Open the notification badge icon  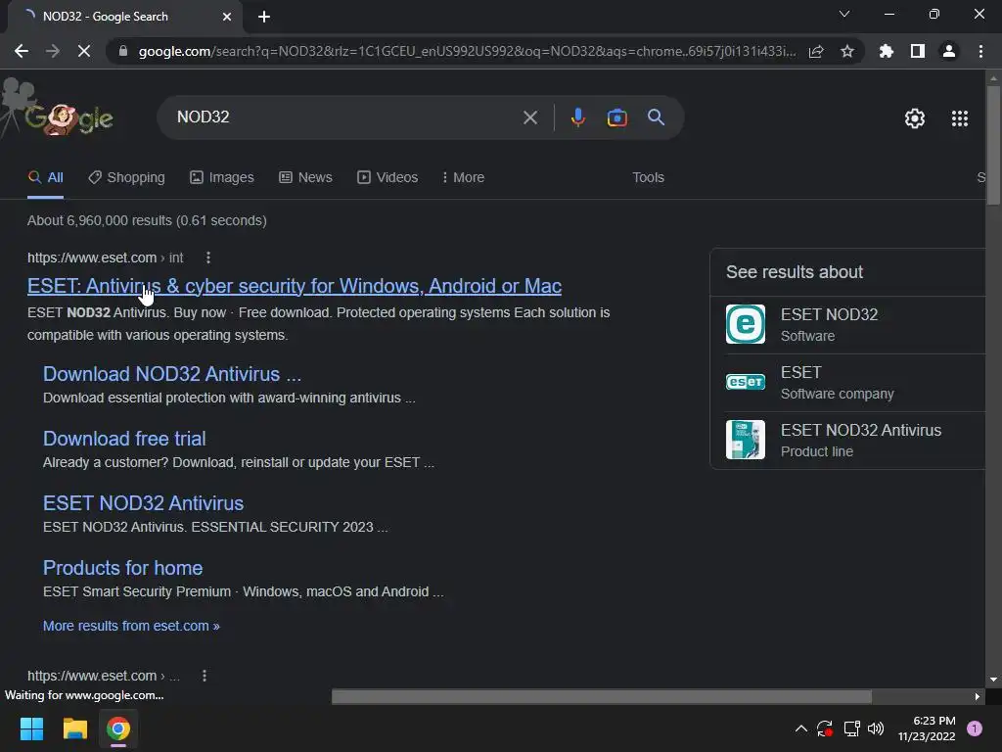point(975,728)
